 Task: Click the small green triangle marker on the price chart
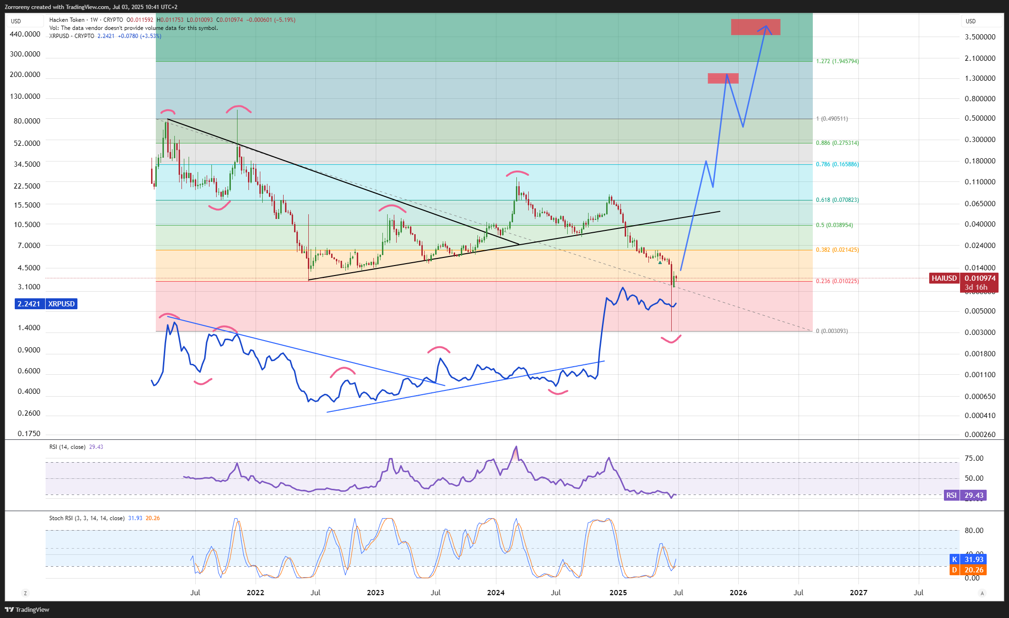tap(660, 263)
